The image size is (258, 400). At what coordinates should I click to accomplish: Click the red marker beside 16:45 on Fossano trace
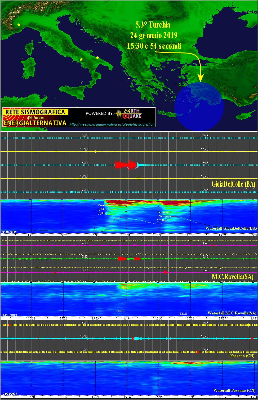coord(197,352)
